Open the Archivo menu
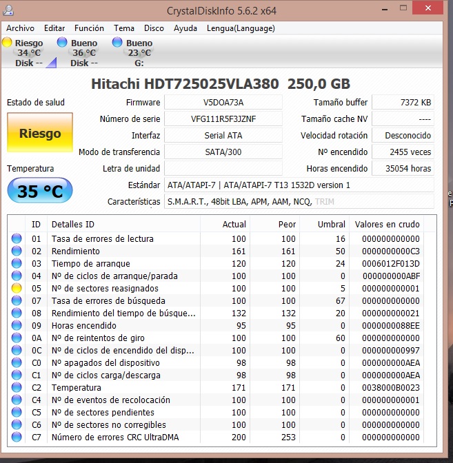 tap(20, 28)
